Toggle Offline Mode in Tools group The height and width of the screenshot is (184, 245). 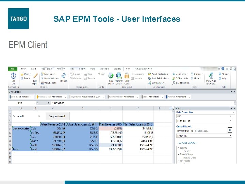pyautogui.click(x=180, y=78)
